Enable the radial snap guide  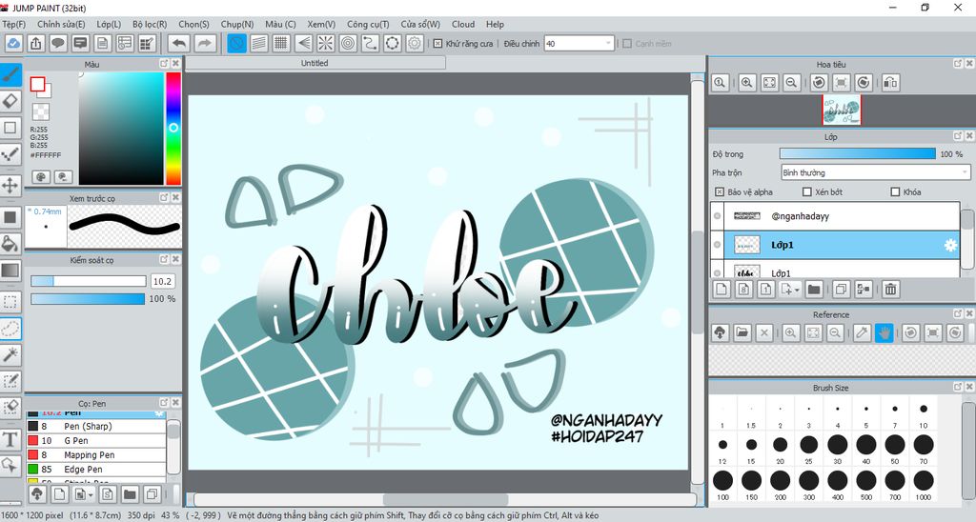point(326,44)
